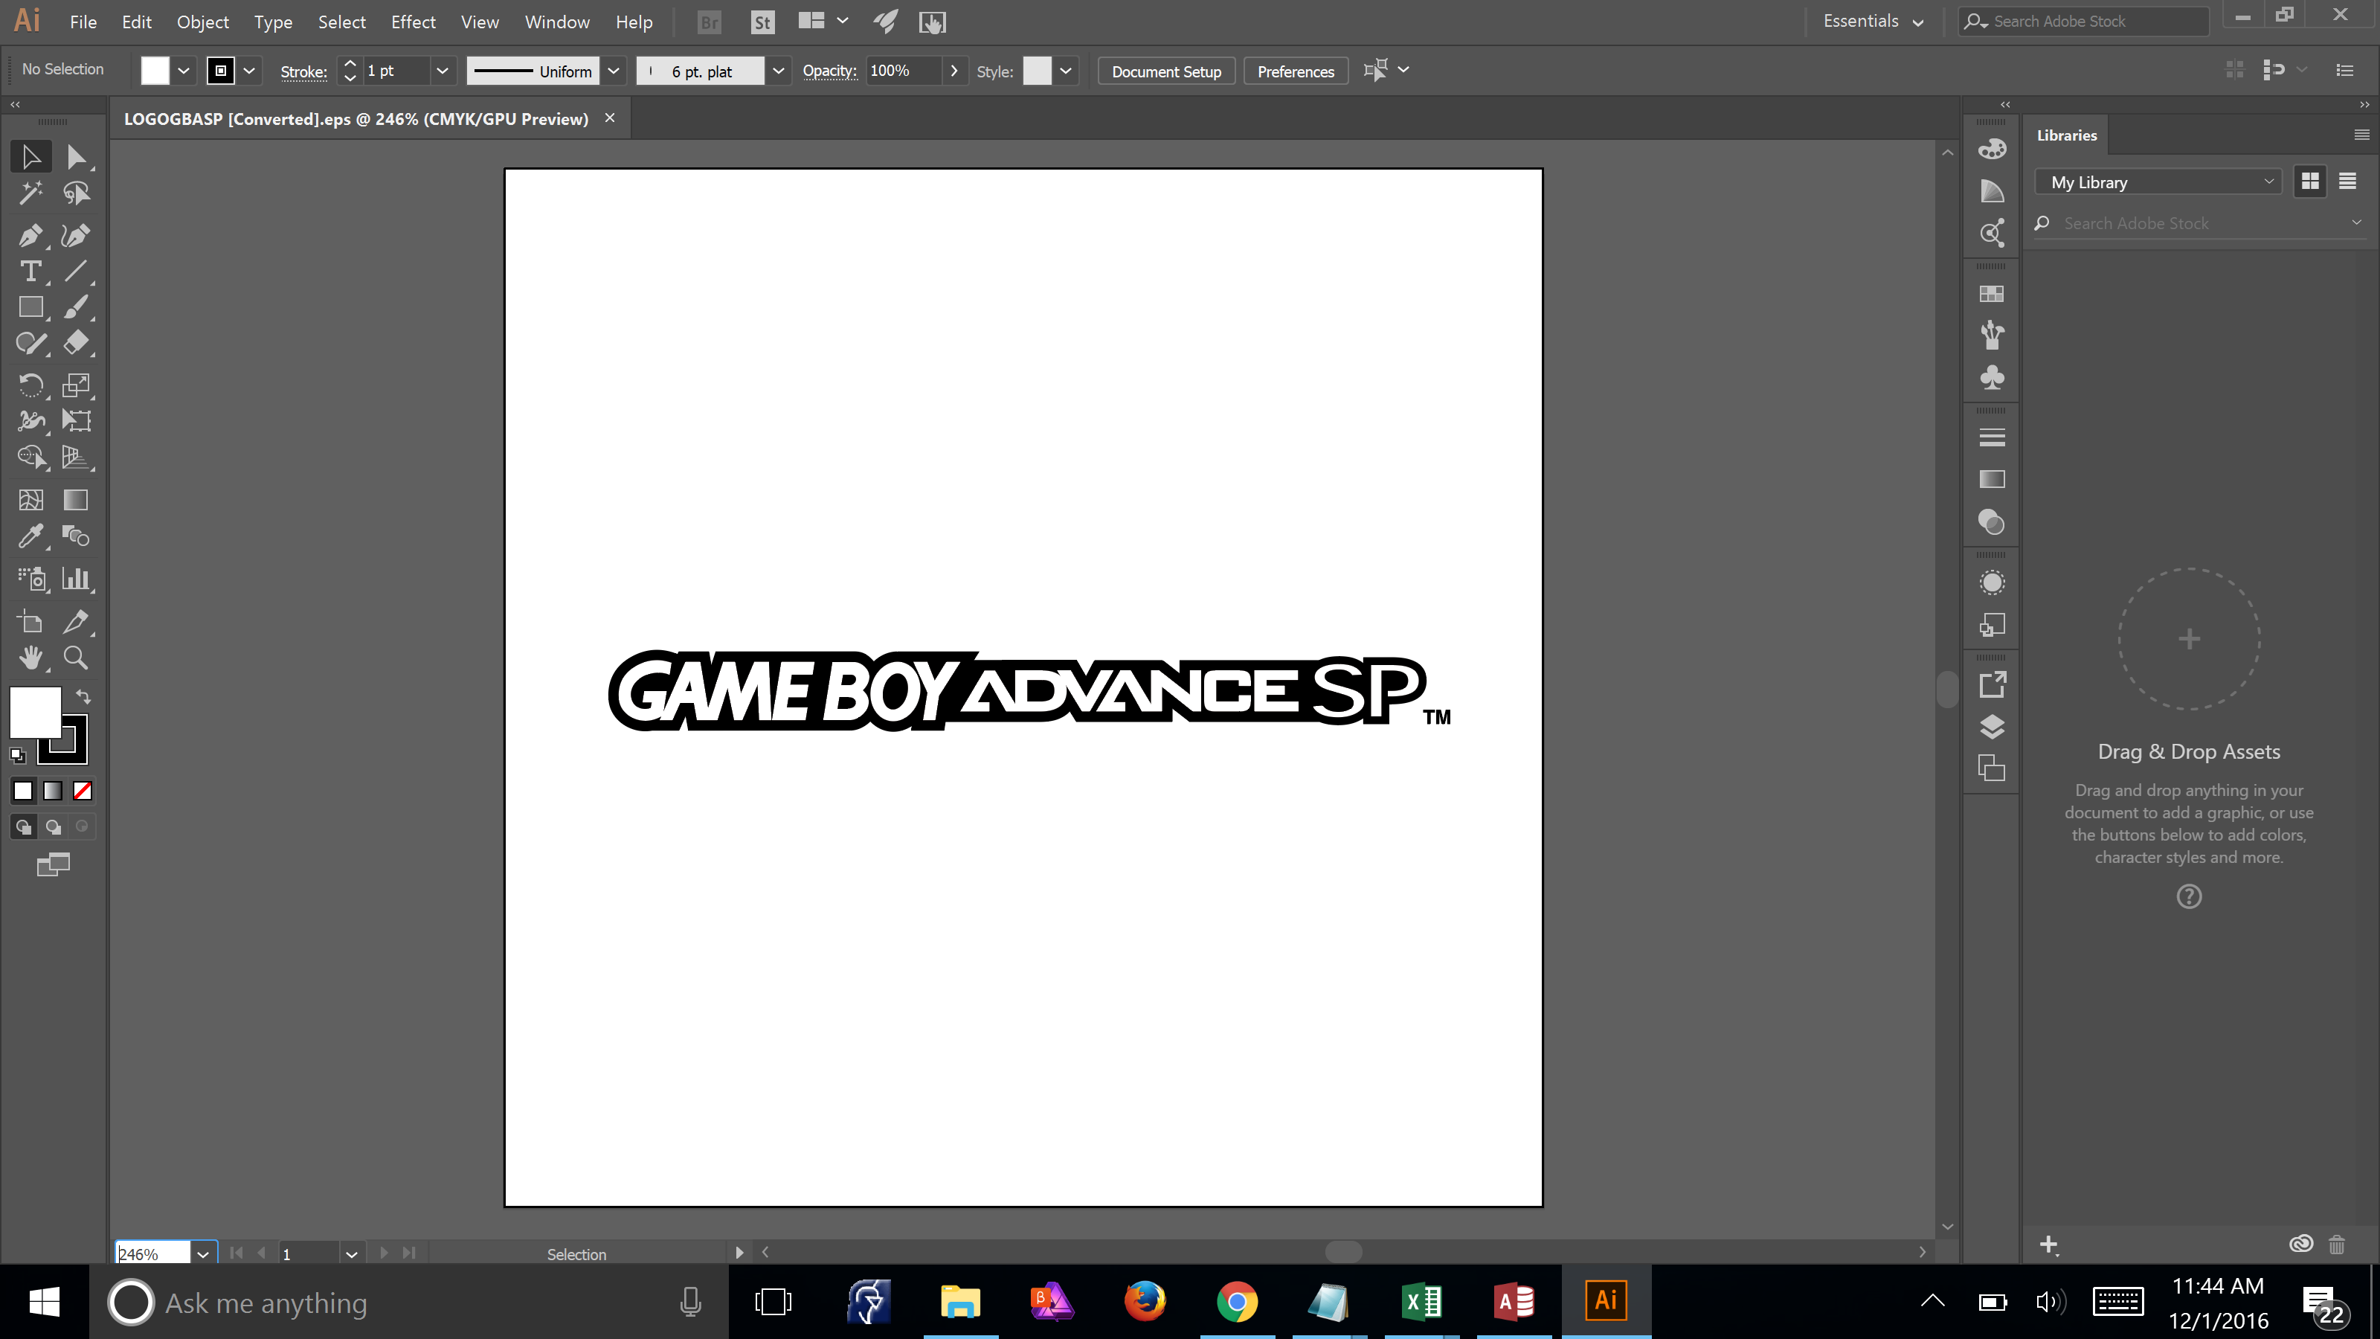Screen dimensions: 2380x1339
Task: Open the Type menu
Action: (x=272, y=22)
